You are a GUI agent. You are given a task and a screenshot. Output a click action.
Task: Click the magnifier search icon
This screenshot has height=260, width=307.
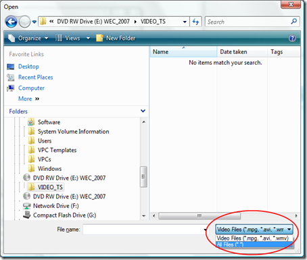294,22
